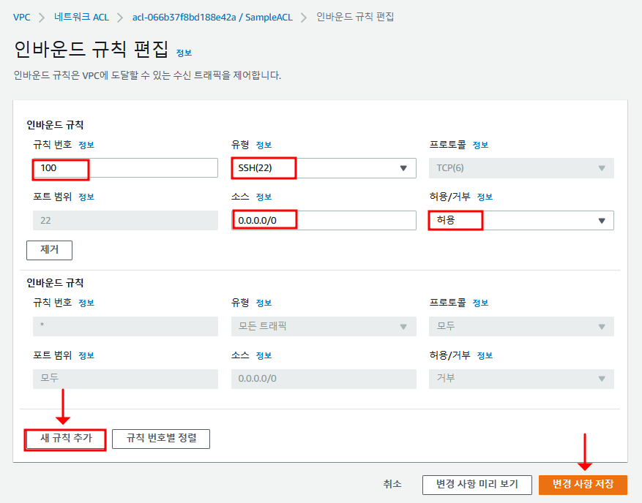The image size is (642, 503).
Task: Open 정보 link beside second 소스 label
Action: tap(264, 355)
